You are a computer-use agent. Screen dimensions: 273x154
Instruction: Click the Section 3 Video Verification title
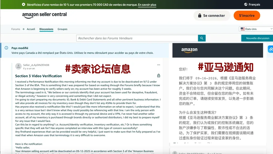tap(38, 76)
